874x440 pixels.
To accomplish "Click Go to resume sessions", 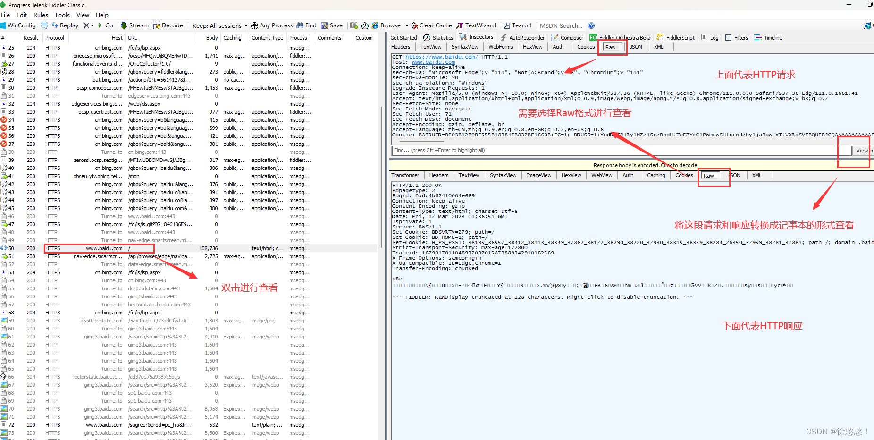I will (x=105, y=25).
